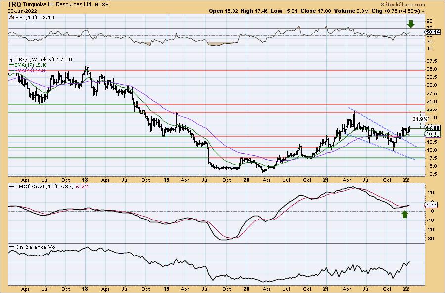This screenshot has height=293, width=445.
Task: Click the Close 17.00 value in header
Action: point(315,11)
